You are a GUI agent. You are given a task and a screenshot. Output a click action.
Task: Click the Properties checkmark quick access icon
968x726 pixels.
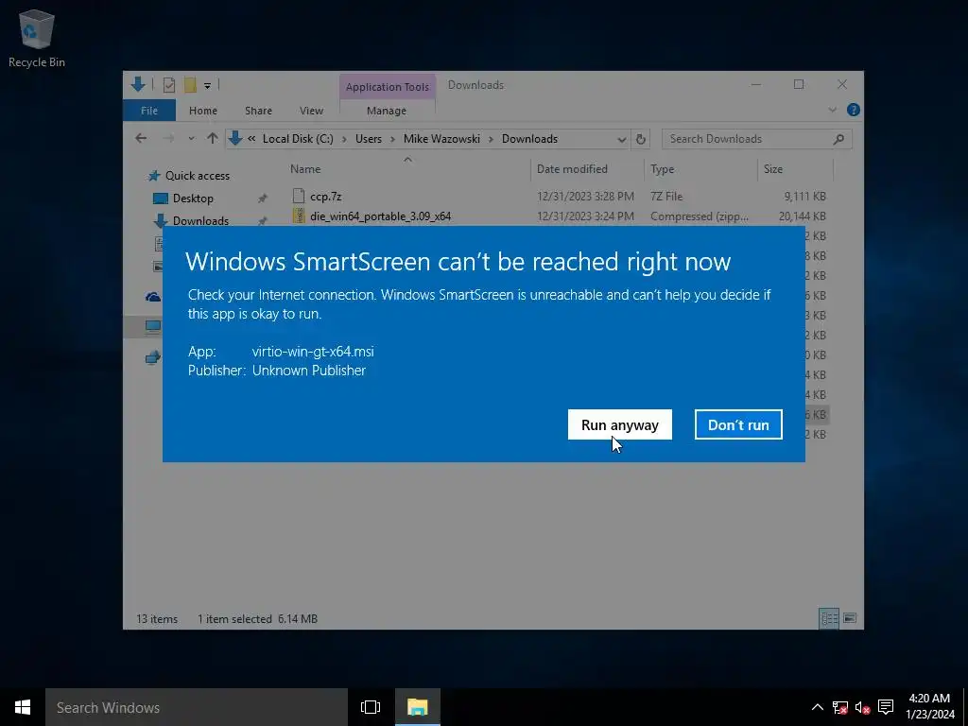click(168, 85)
